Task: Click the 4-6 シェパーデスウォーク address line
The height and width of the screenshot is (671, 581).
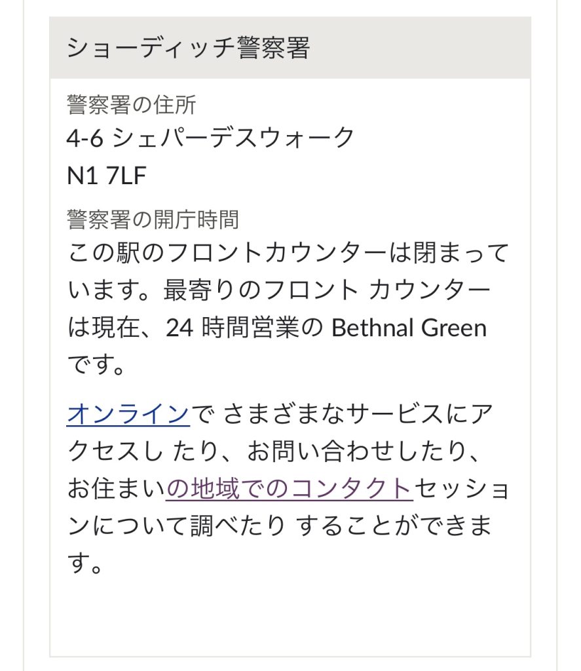Action: pyautogui.click(x=210, y=138)
